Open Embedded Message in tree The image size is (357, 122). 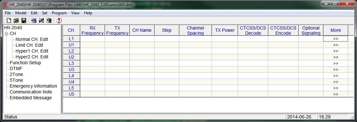(x=31, y=98)
